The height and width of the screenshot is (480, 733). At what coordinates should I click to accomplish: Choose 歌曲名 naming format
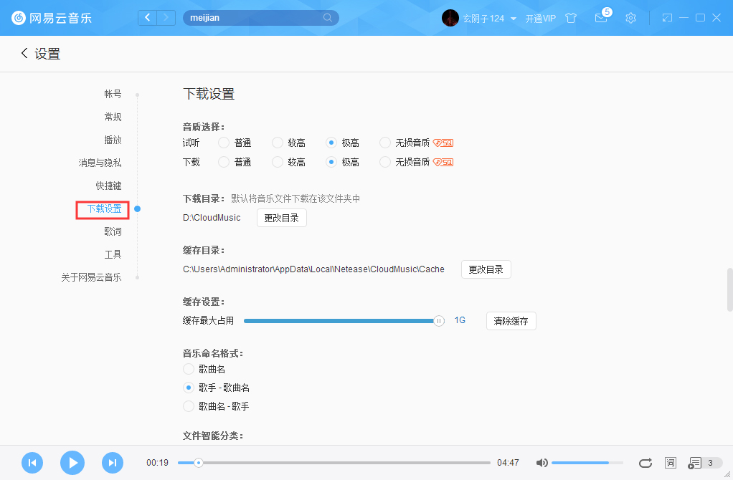coord(187,370)
